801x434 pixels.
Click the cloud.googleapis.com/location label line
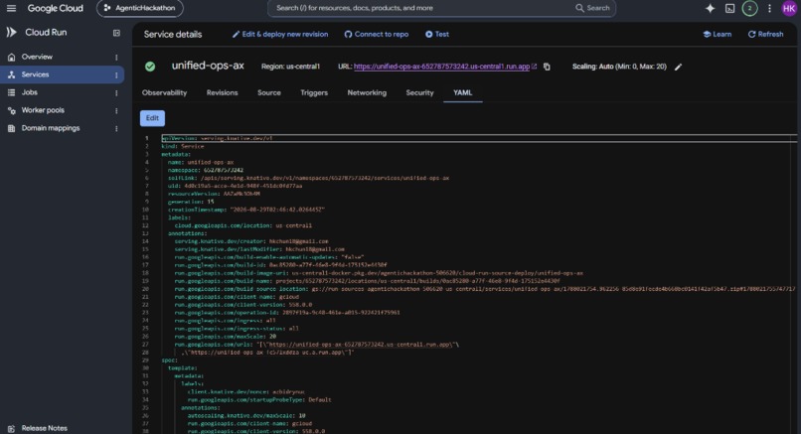(243, 225)
